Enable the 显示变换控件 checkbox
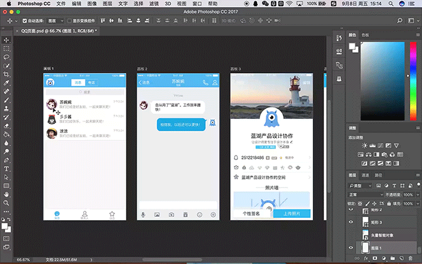Image resolution: width=422 pixels, height=264 pixels. [x=69, y=21]
